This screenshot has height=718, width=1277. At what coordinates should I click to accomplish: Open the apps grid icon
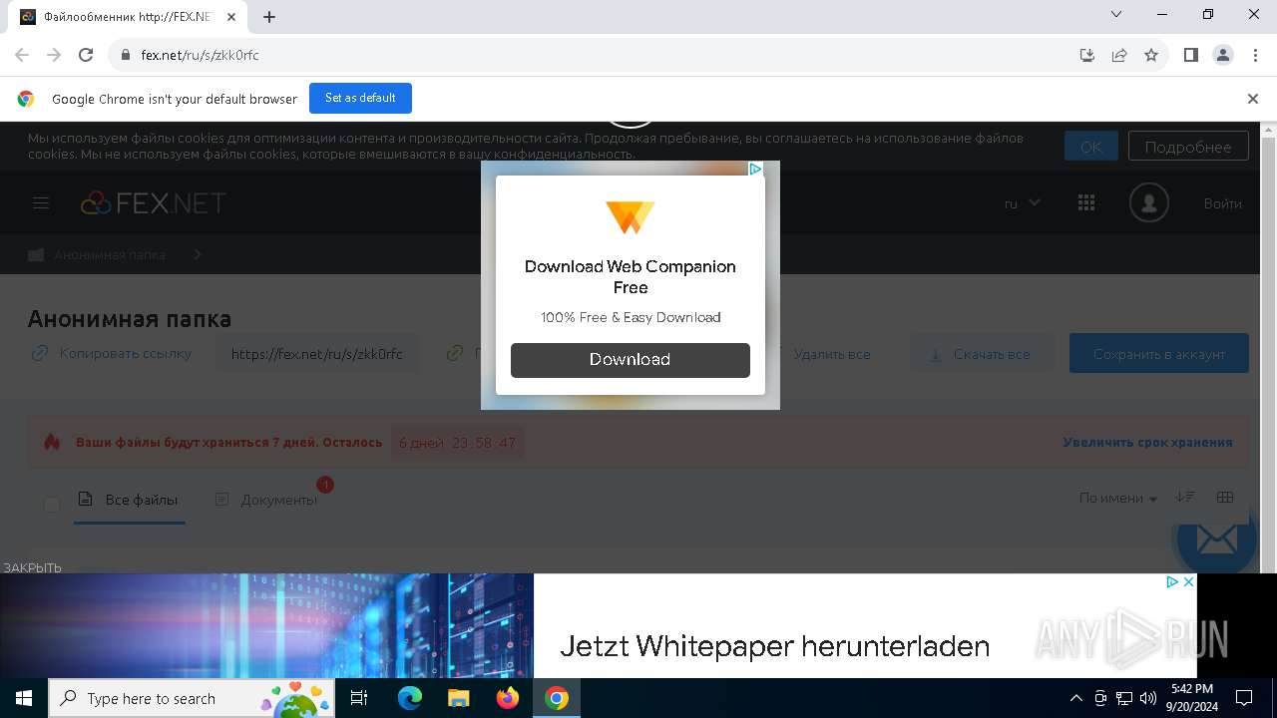tap(1086, 202)
